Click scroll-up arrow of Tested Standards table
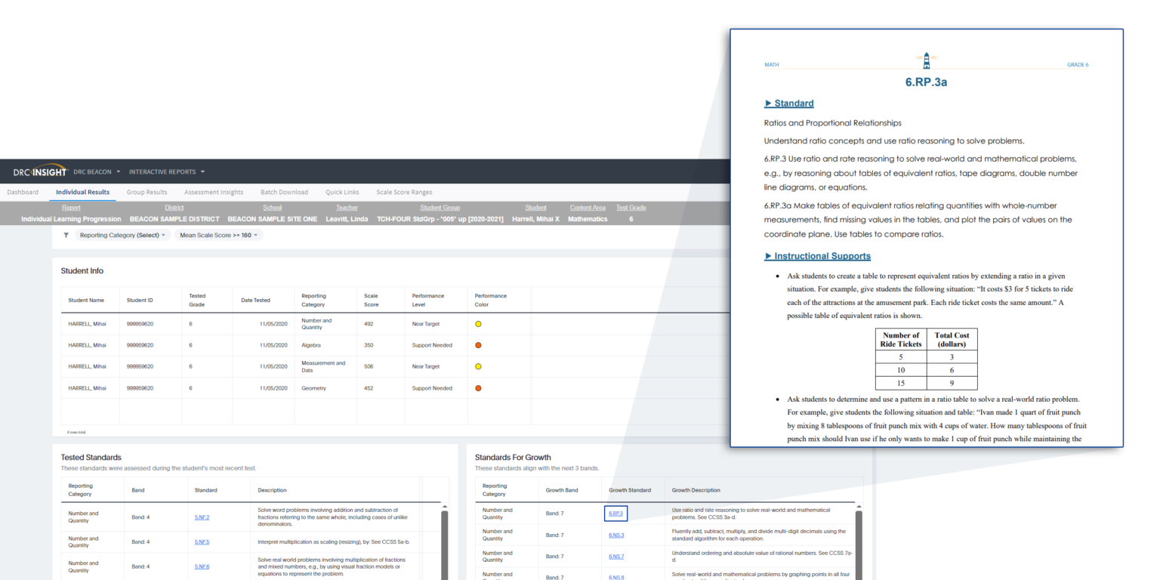 (444, 506)
